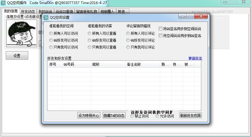Viewport: 251px width, 137px height.
Task: Minimize the QQ空间设置 dialog
Action: (x=182, y=16)
